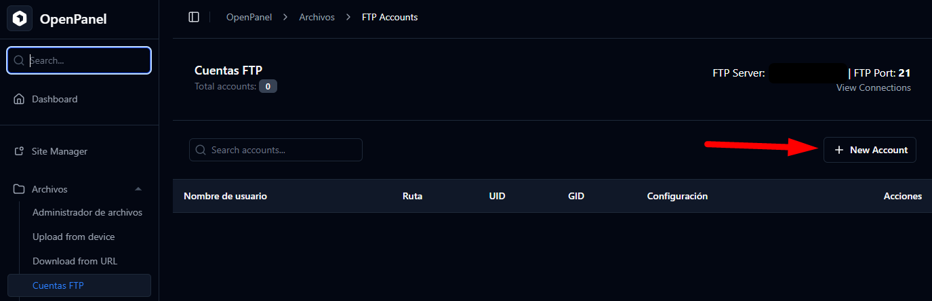Open Download from URL page

(75, 261)
